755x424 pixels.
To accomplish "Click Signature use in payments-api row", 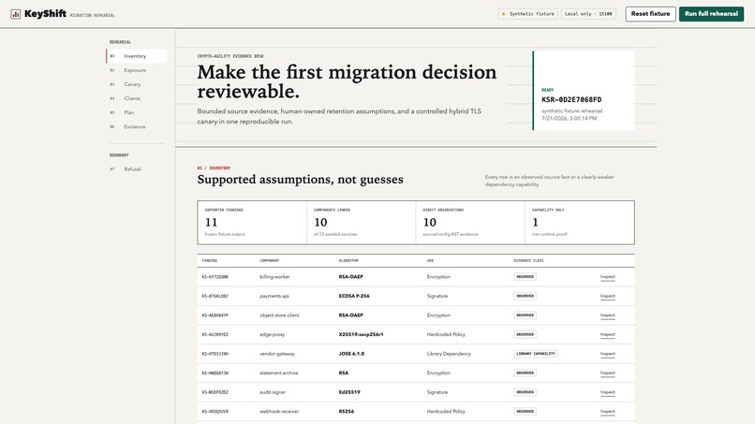I will [437, 296].
